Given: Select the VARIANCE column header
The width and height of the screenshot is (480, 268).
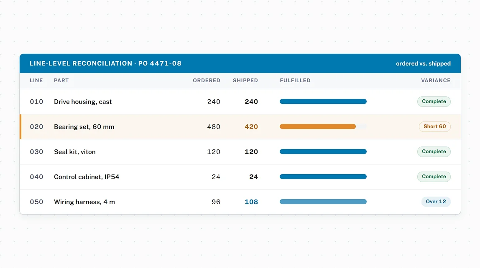Looking at the screenshot, I should pyautogui.click(x=436, y=81).
